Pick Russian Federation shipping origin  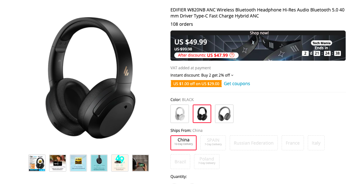[x=254, y=143]
